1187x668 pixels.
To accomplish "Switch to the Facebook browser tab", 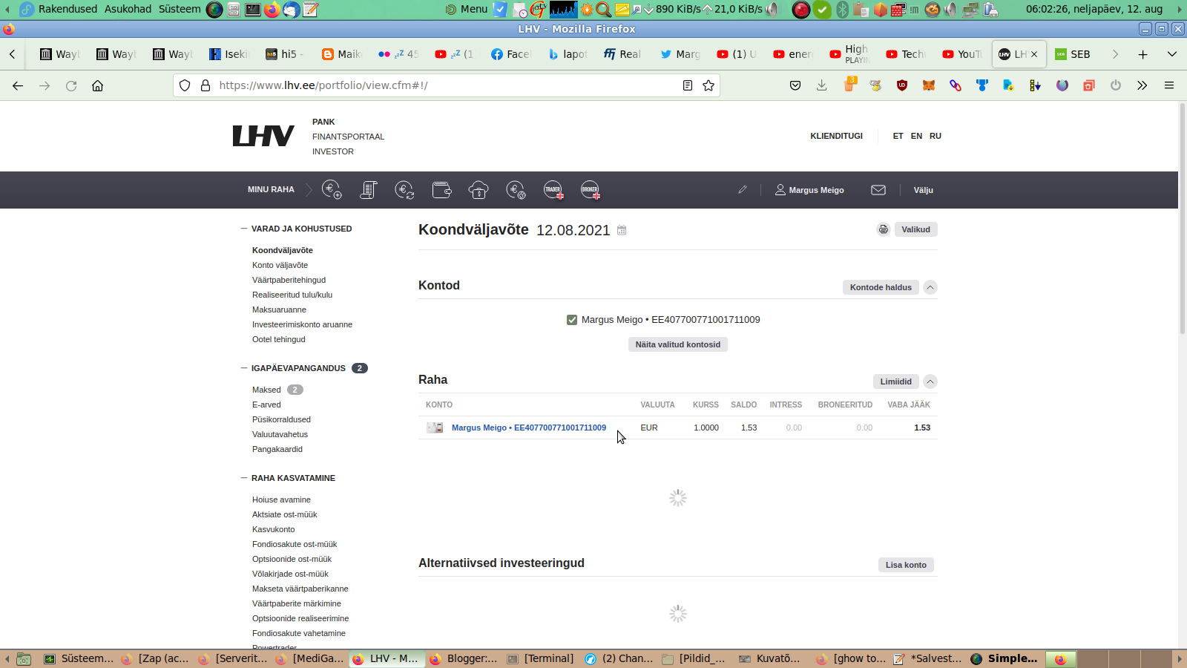I will [511, 54].
